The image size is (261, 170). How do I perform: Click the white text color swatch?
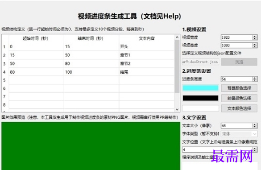(x=200, y=108)
